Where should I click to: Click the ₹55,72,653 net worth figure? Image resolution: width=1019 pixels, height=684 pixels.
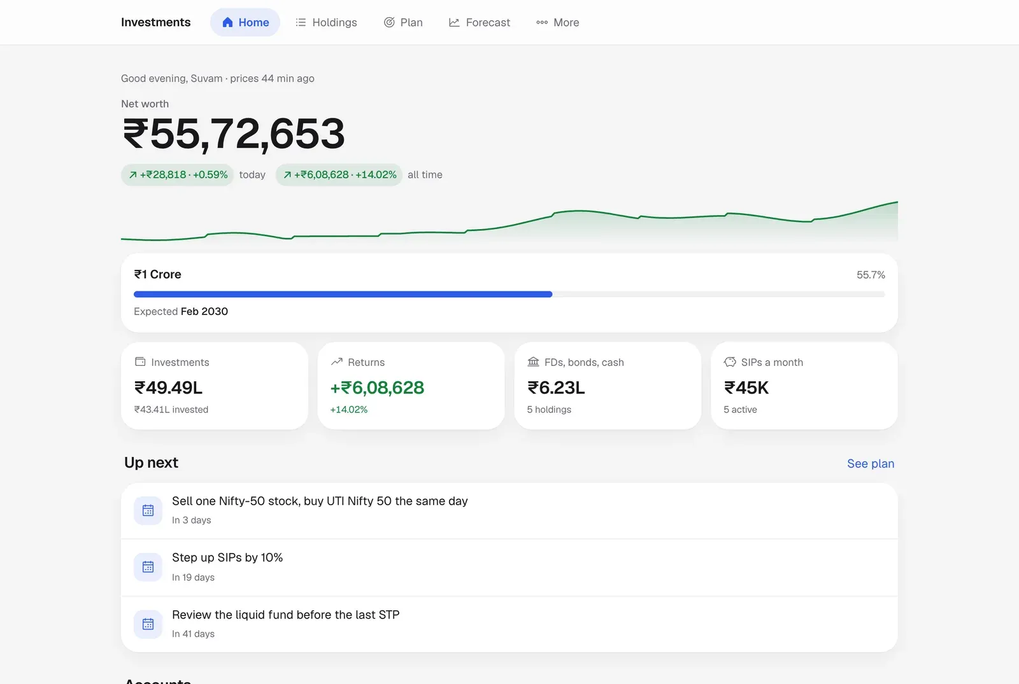coord(233,134)
